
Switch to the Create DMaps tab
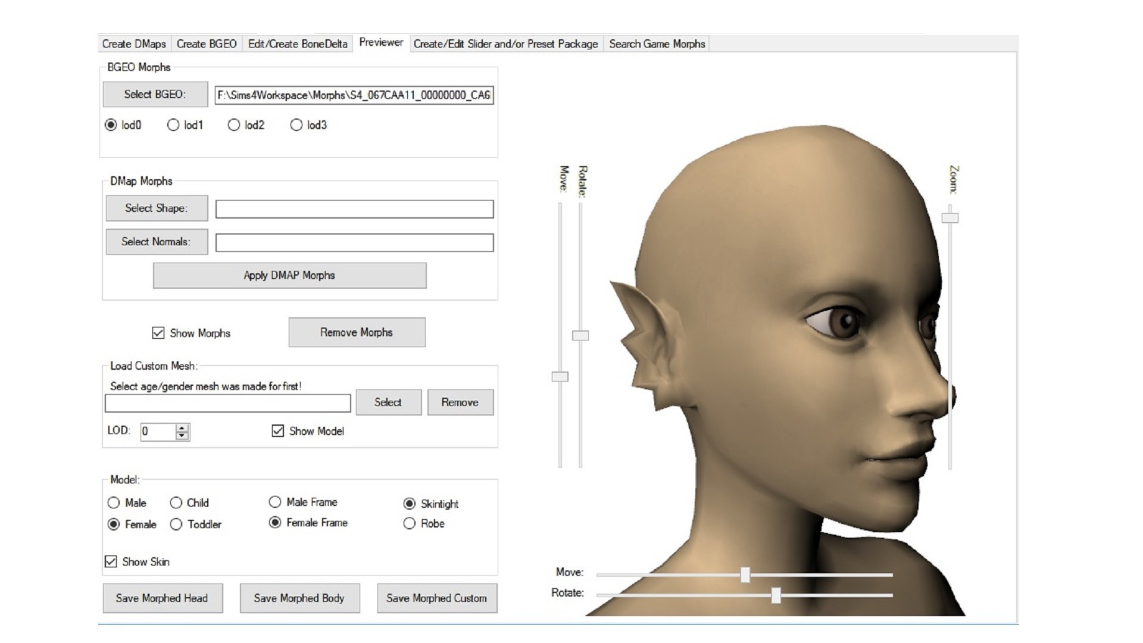(x=134, y=44)
